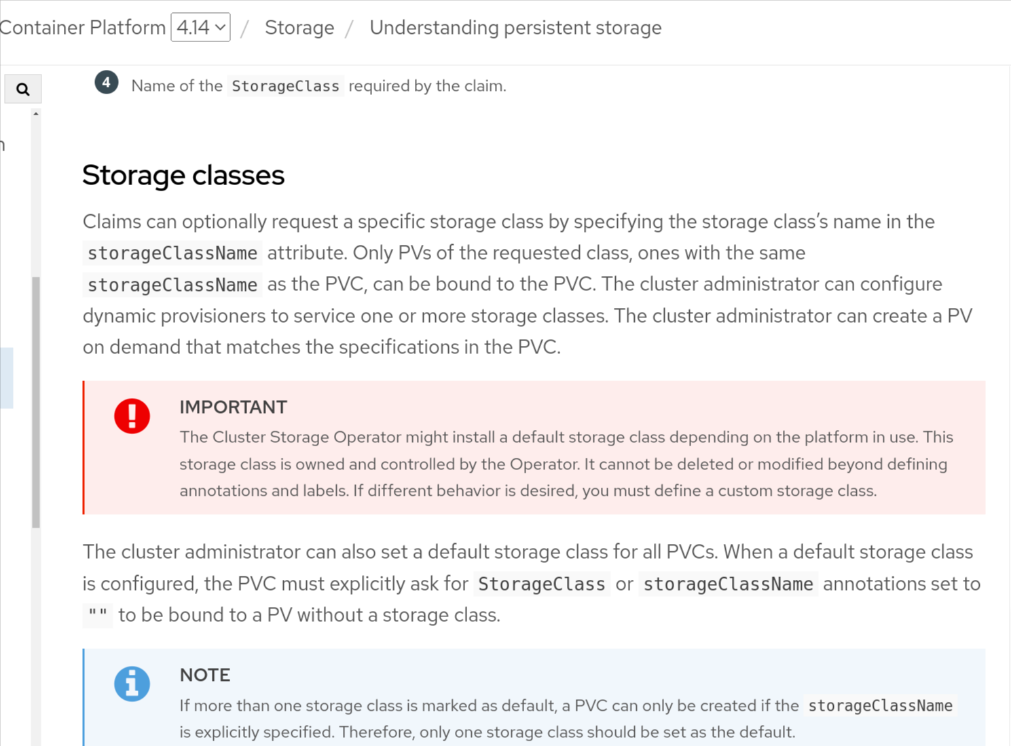Select callout marker number 4
1011x746 pixels.
(106, 82)
